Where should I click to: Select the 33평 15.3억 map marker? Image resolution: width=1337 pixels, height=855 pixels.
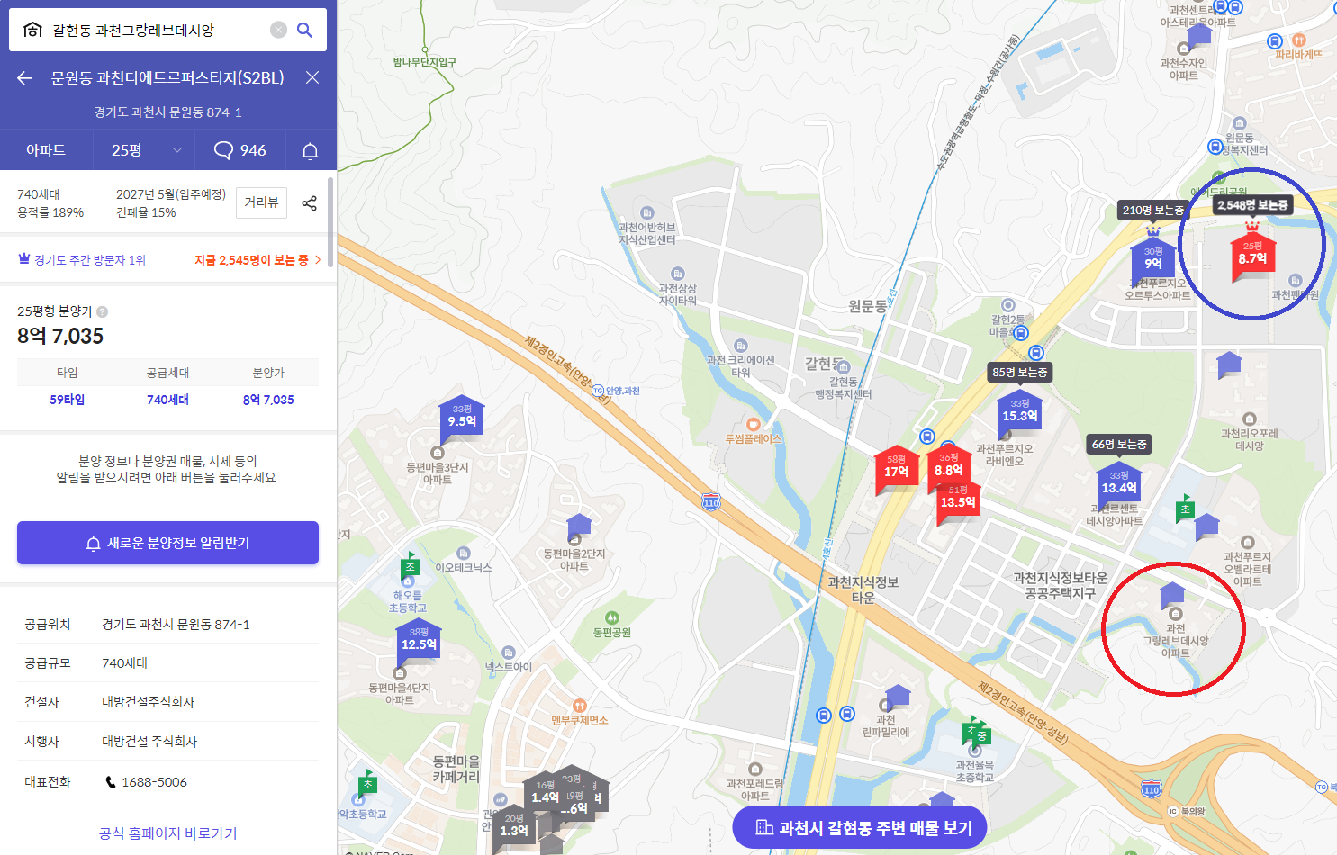(1020, 413)
